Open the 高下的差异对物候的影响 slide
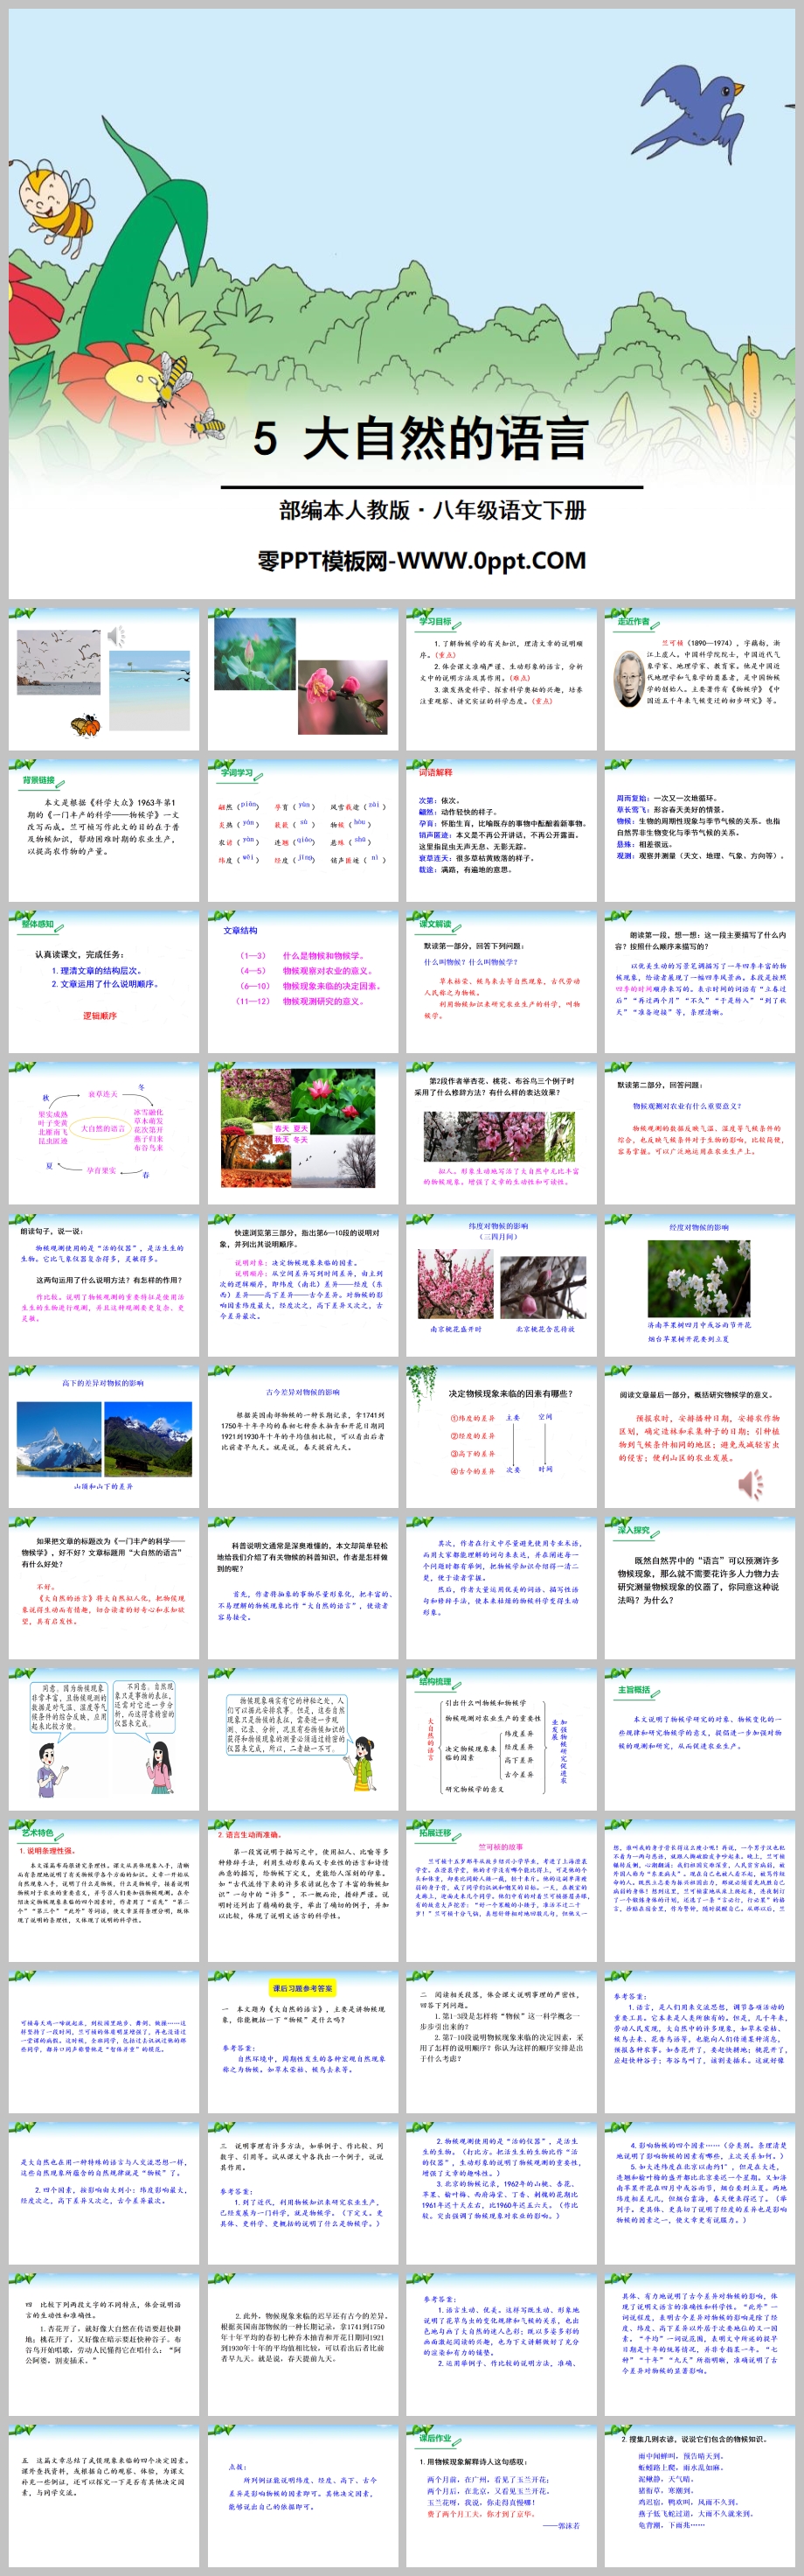Viewport: 804px width, 2576px height. click(105, 1436)
